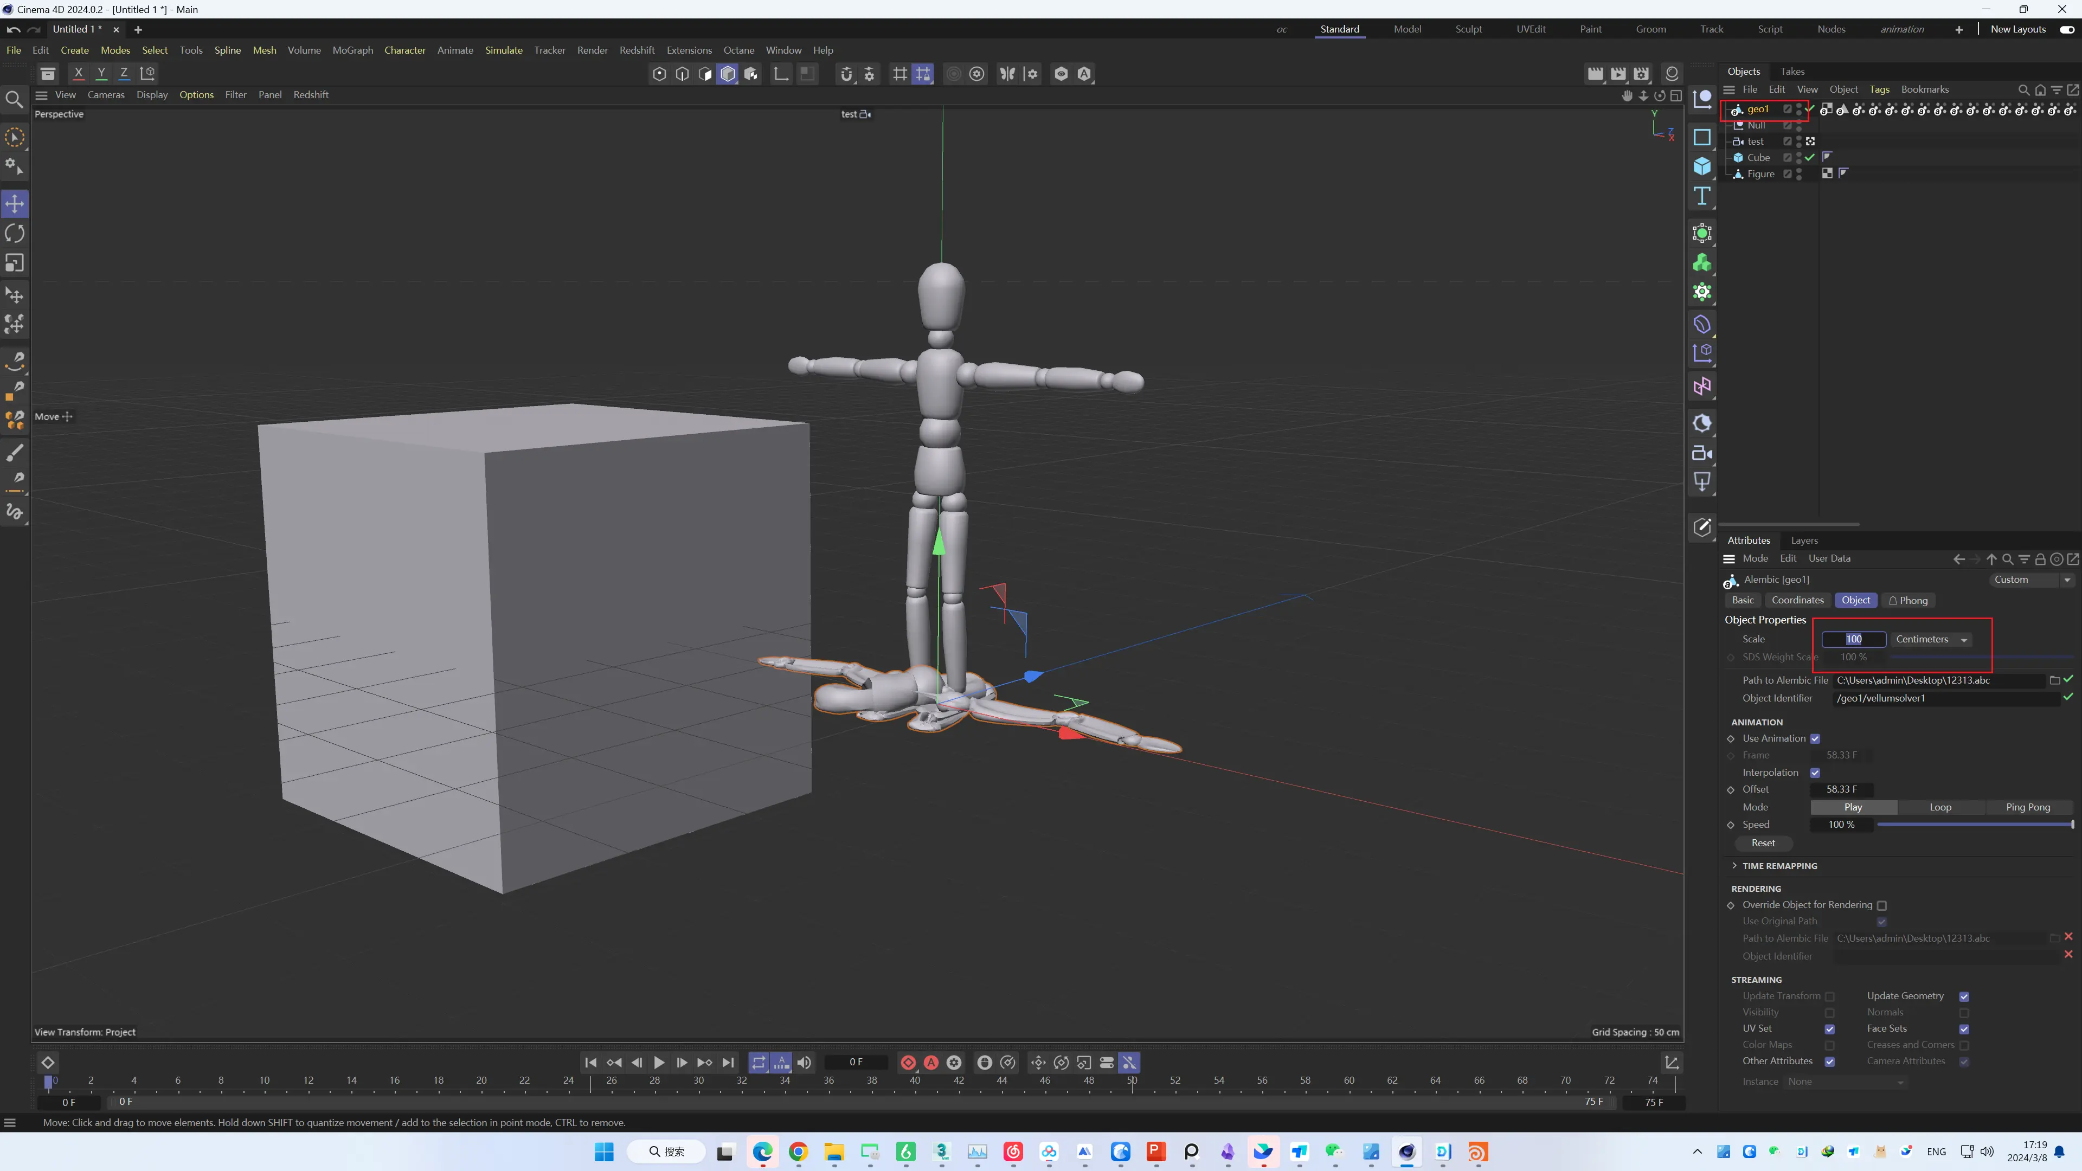Expand TIME REMAPPING section

pos(1734,866)
